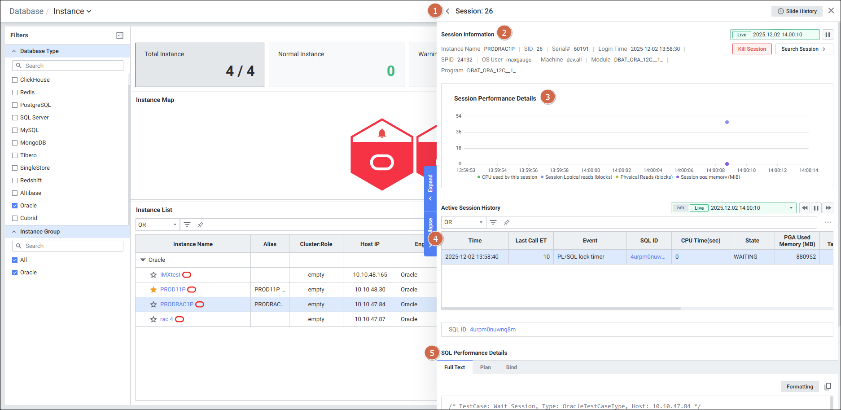Viewport: 841px width, 410px height.
Task: Collapse the Database Type section
Action: coord(14,51)
